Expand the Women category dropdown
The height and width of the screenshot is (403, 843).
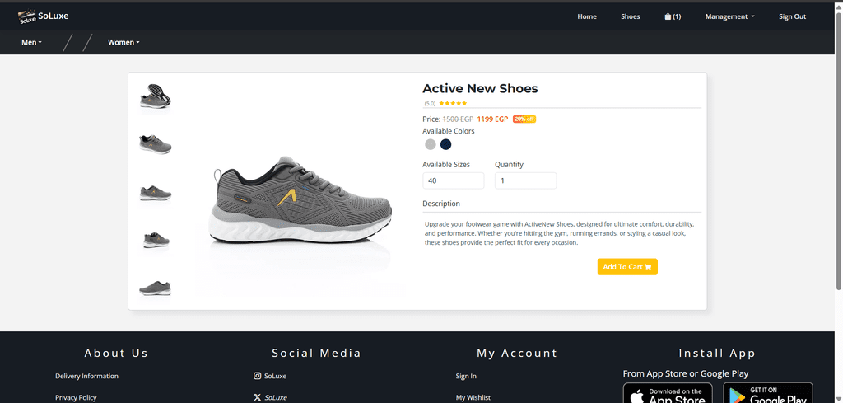123,42
